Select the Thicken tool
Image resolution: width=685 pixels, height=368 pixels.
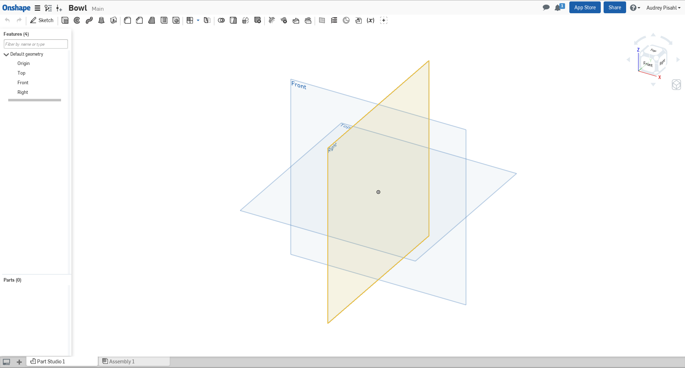[114, 20]
